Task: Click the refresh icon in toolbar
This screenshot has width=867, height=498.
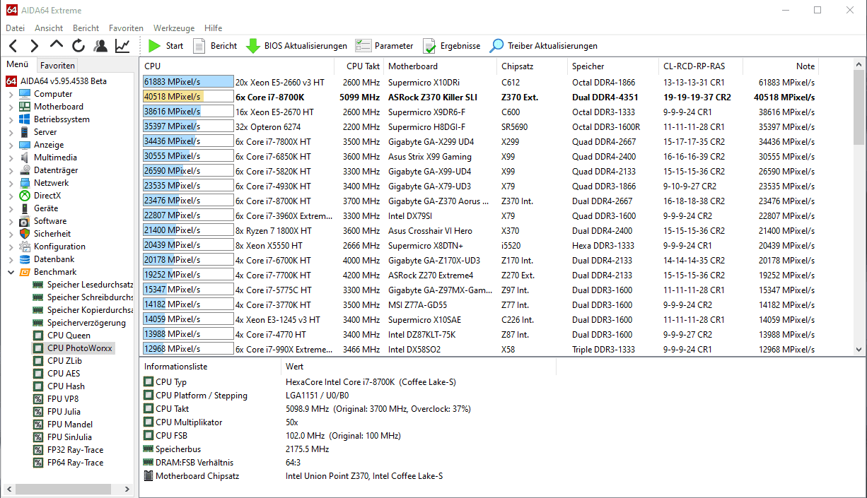Action: 78,46
